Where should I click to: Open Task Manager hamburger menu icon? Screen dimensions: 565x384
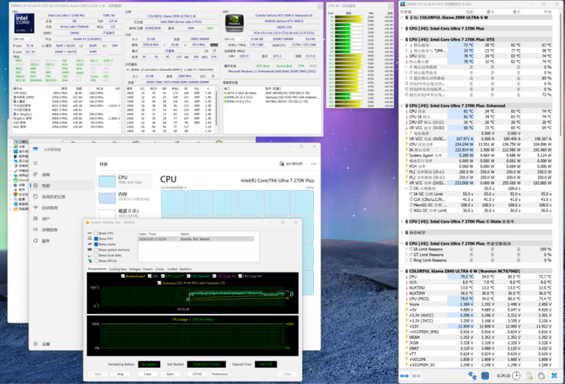tap(35, 162)
